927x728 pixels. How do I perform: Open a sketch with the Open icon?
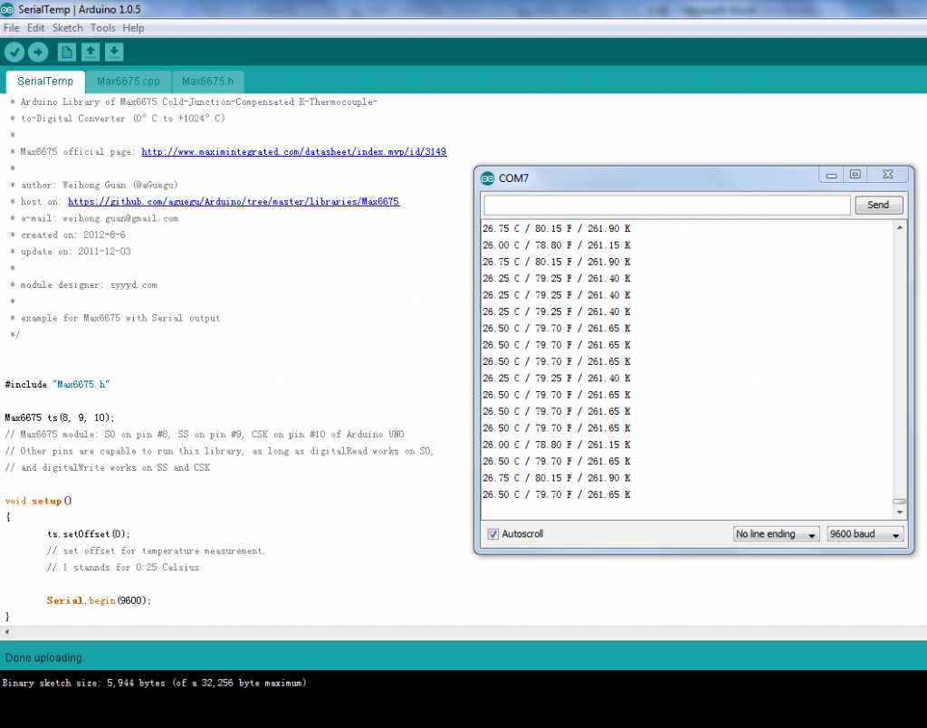(91, 53)
